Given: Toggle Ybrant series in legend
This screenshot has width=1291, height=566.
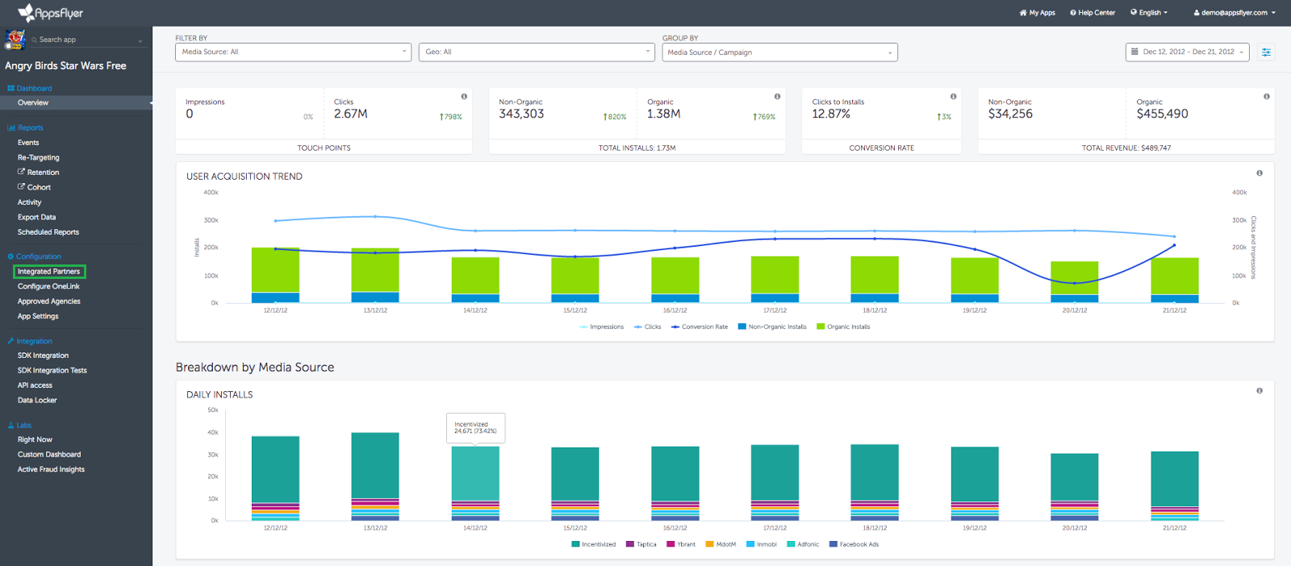Looking at the screenshot, I should (681, 544).
